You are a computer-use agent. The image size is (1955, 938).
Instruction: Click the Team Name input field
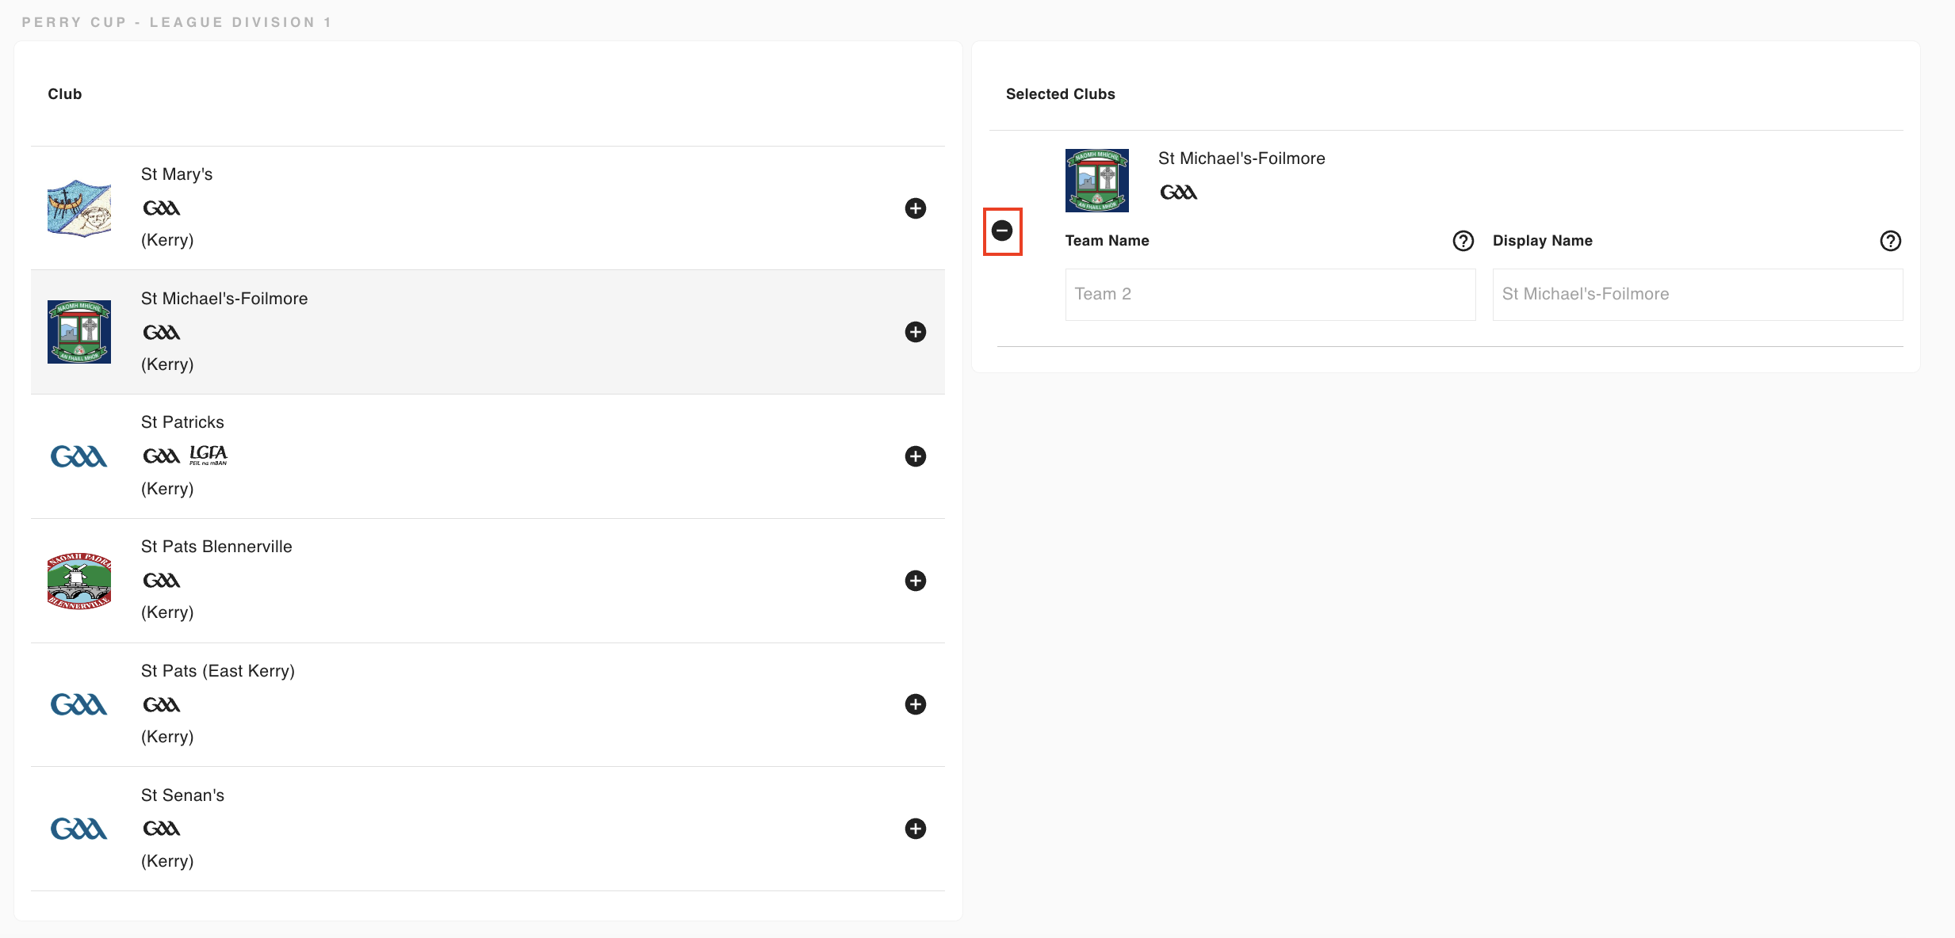point(1270,295)
